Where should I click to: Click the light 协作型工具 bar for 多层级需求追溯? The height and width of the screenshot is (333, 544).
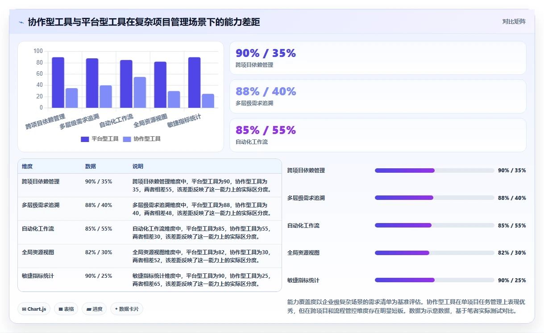(x=106, y=97)
